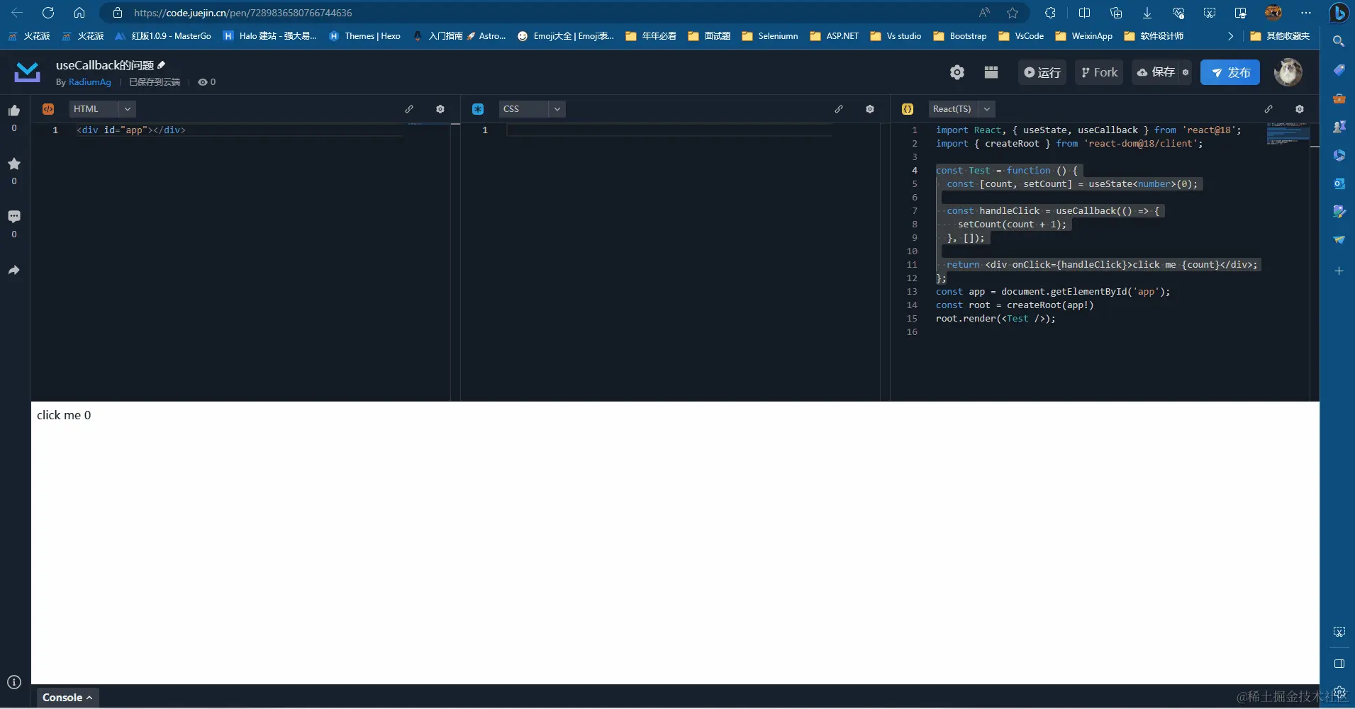This screenshot has width=1355, height=709.
Task: Open Outlook icon in Edge sidebar
Action: [1339, 183]
